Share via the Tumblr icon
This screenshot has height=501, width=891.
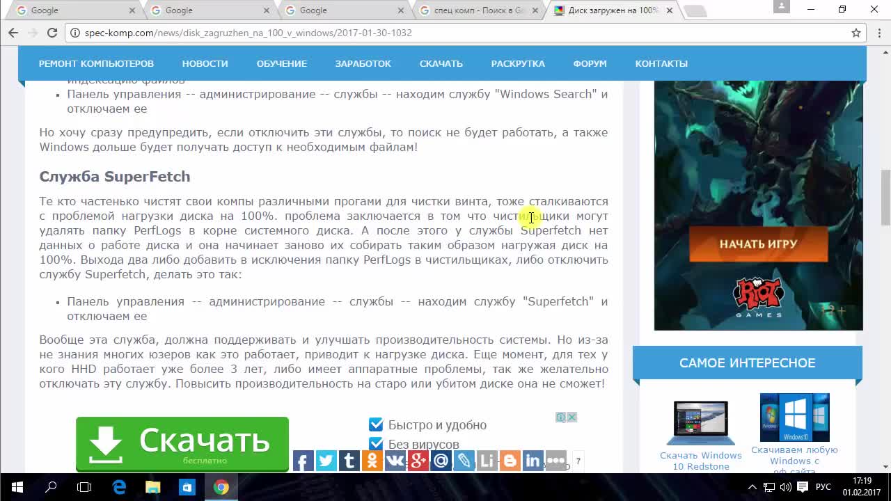pyautogui.click(x=349, y=461)
